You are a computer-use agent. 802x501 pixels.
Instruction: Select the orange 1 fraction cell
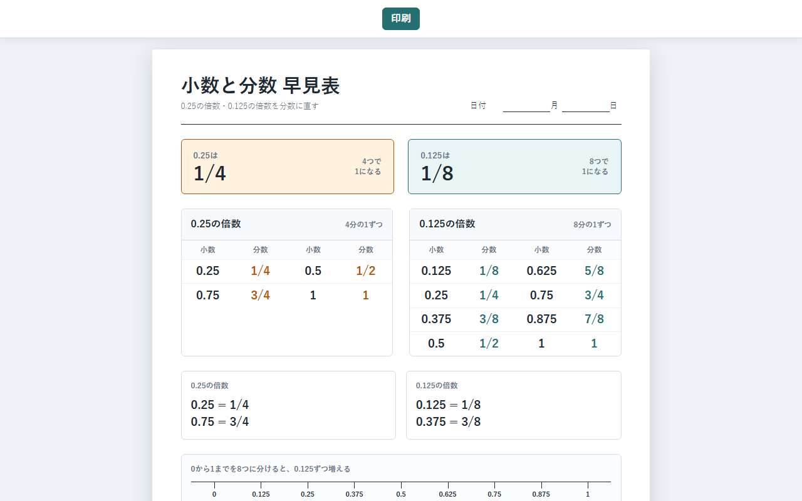pos(366,295)
